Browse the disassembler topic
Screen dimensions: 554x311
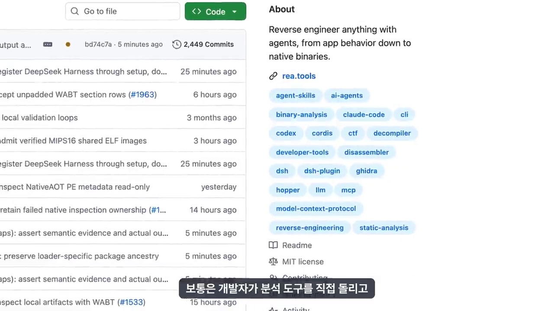tap(367, 152)
